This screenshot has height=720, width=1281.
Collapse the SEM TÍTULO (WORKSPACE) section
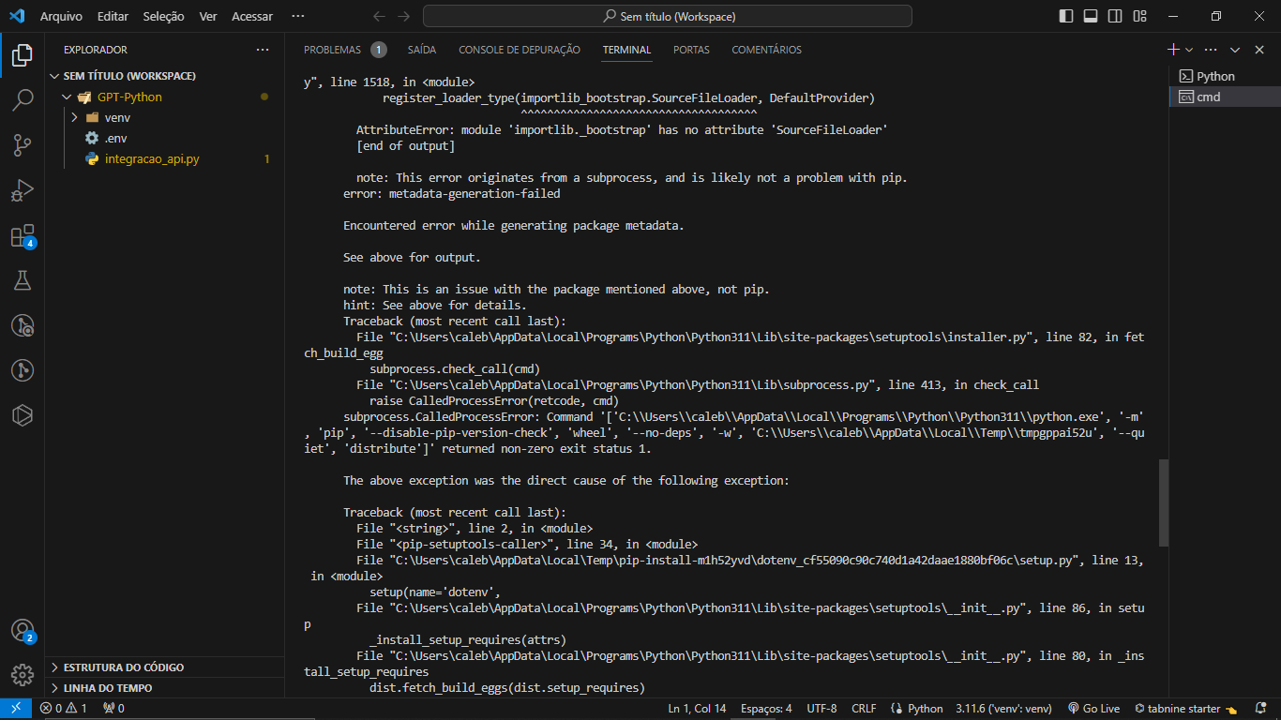54,76
